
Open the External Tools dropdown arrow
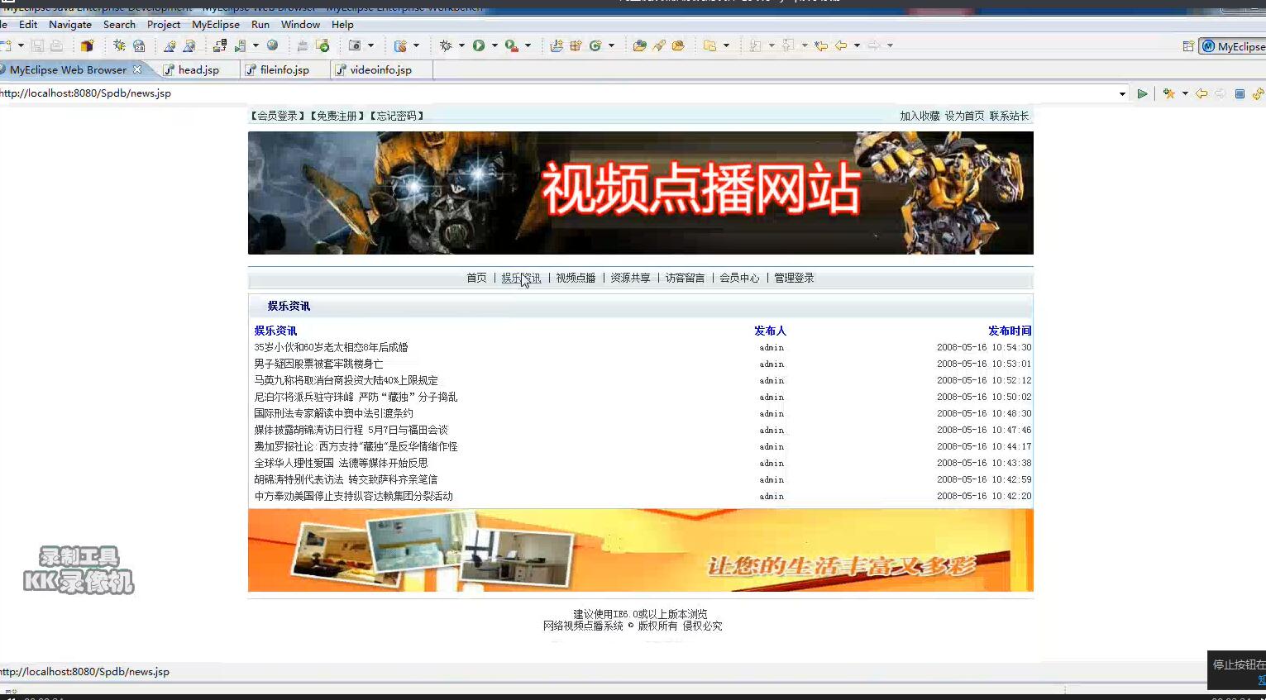[x=528, y=46]
